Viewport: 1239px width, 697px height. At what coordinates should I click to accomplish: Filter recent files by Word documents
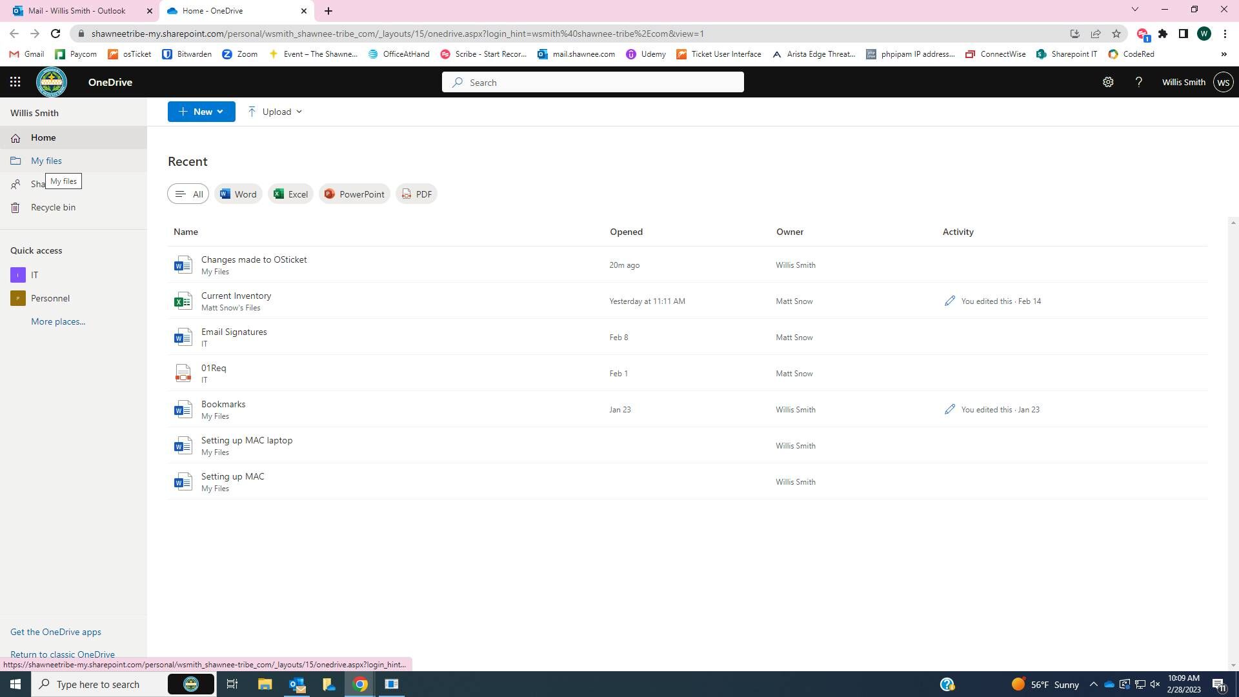[x=237, y=194]
